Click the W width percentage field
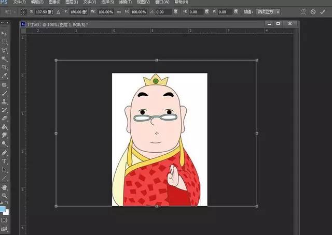332x235 pixels. click(106, 12)
